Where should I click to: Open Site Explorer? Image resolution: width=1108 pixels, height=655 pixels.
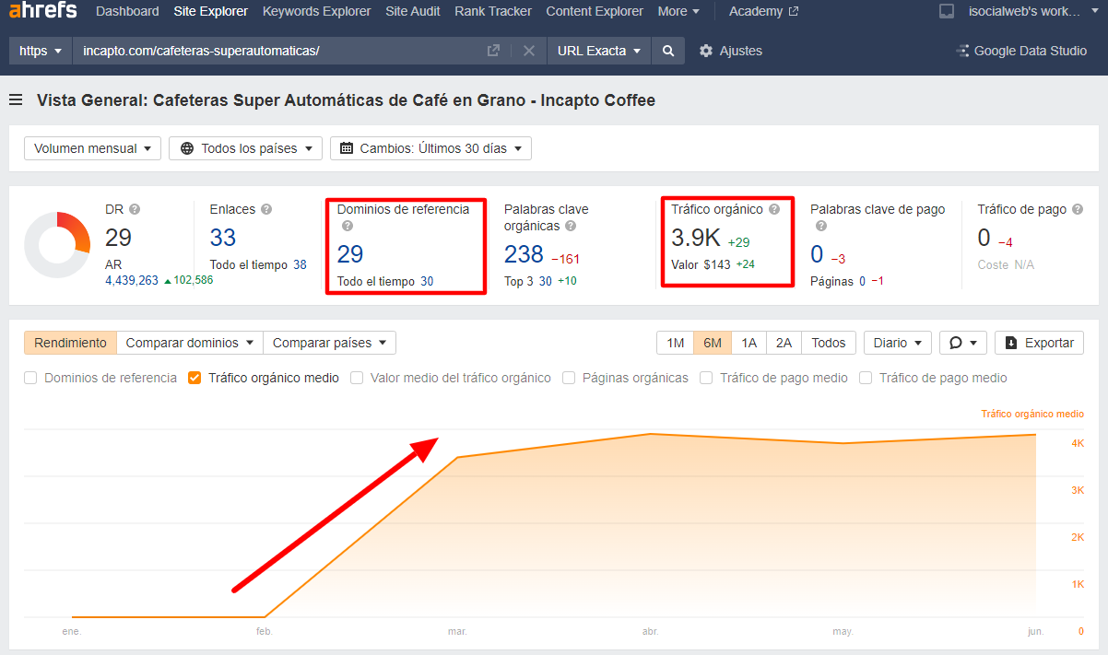point(210,11)
